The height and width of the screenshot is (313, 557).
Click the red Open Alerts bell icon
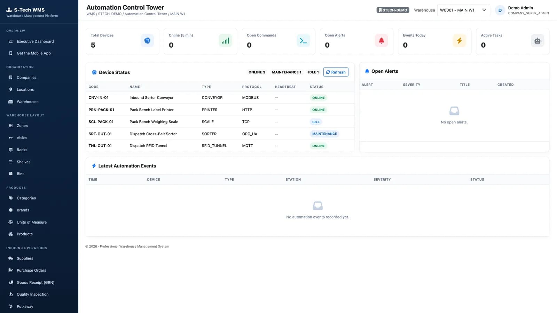381,41
